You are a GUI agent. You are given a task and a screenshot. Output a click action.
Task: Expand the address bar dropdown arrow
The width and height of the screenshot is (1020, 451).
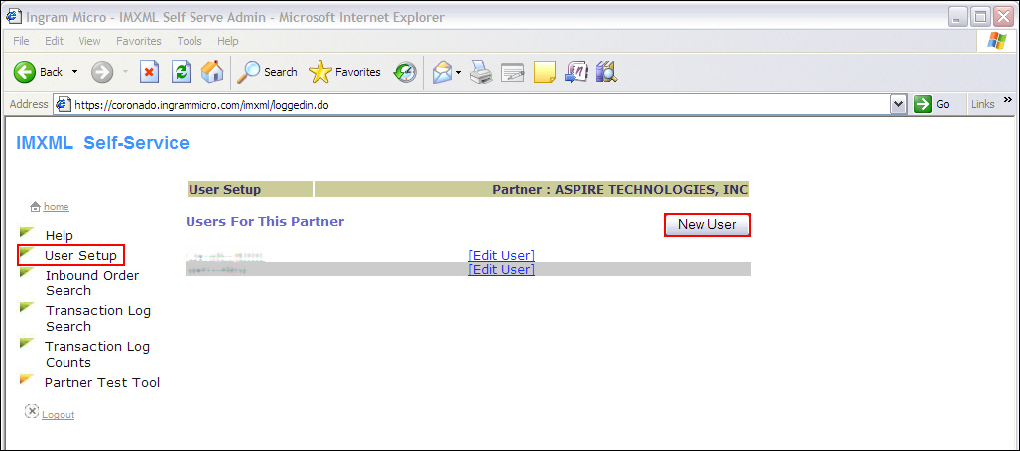[899, 104]
